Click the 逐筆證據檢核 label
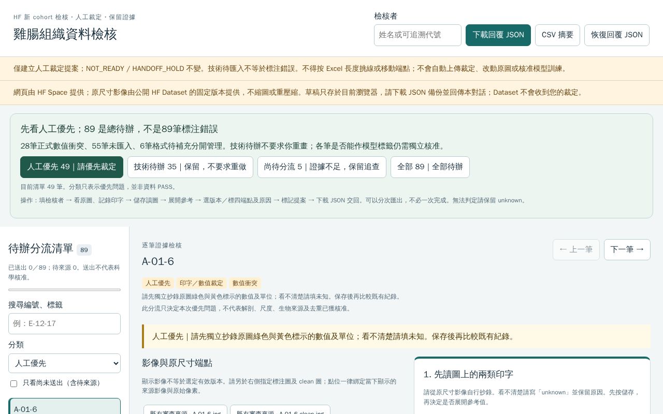The image size is (663, 414). pyautogui.click(x=162, y=245)
